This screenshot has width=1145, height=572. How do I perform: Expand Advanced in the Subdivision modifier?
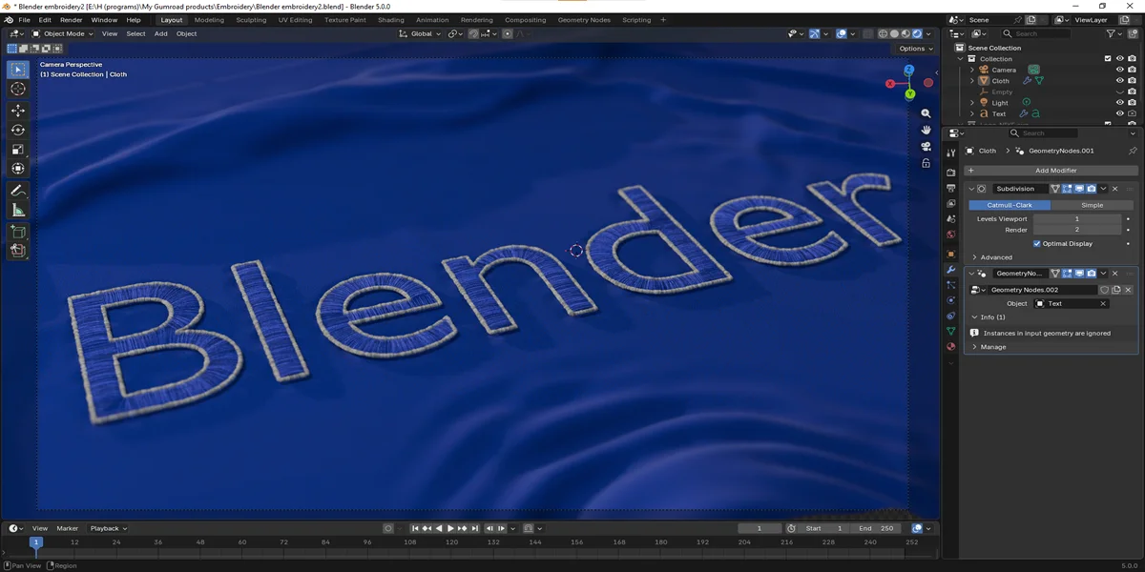[992, 257]
